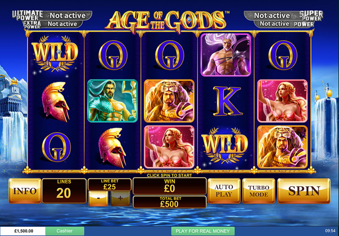
Task: Open the Info paytable
Action: pos(25,191)
